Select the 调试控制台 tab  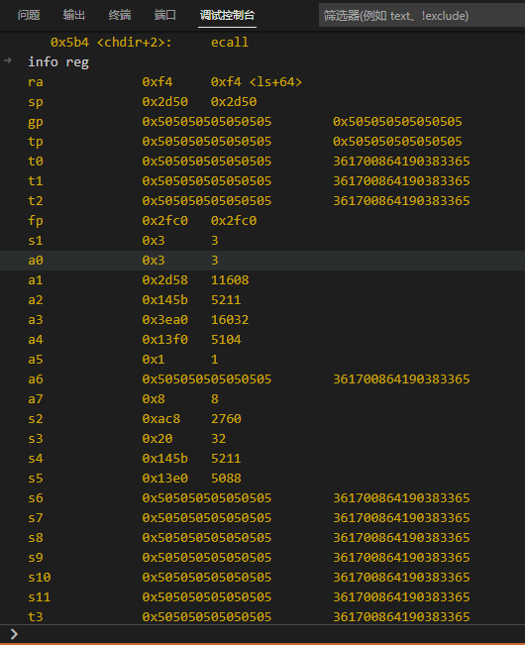(x=228, y=15)
